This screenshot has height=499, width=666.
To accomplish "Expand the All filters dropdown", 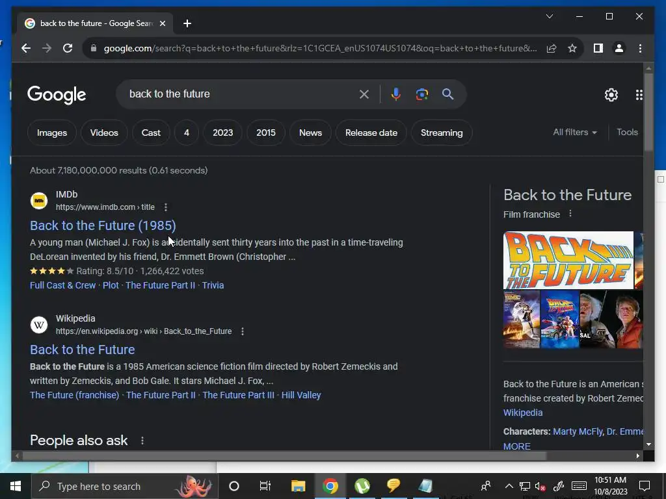I will tap(575, 133).
